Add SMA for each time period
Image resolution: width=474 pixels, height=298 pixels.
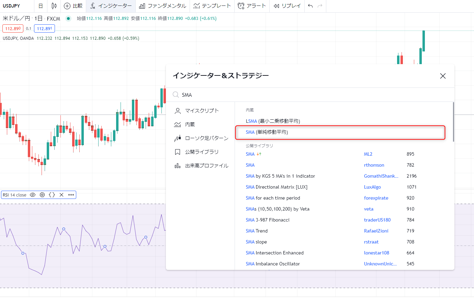tap(273, 198)
